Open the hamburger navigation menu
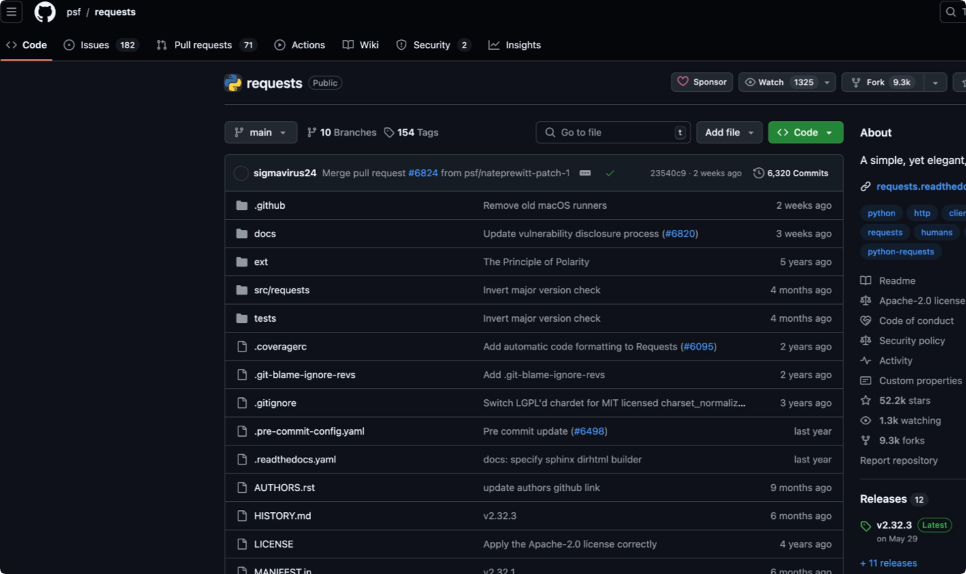The width and height of the screenshot is (966, 574). (12, 12)
